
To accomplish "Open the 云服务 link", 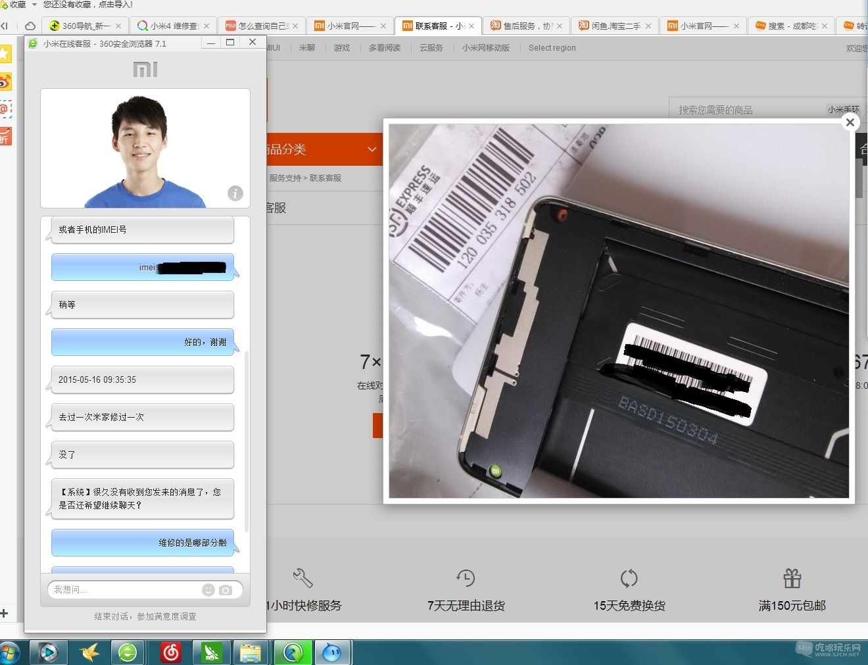I will [431, 48].
